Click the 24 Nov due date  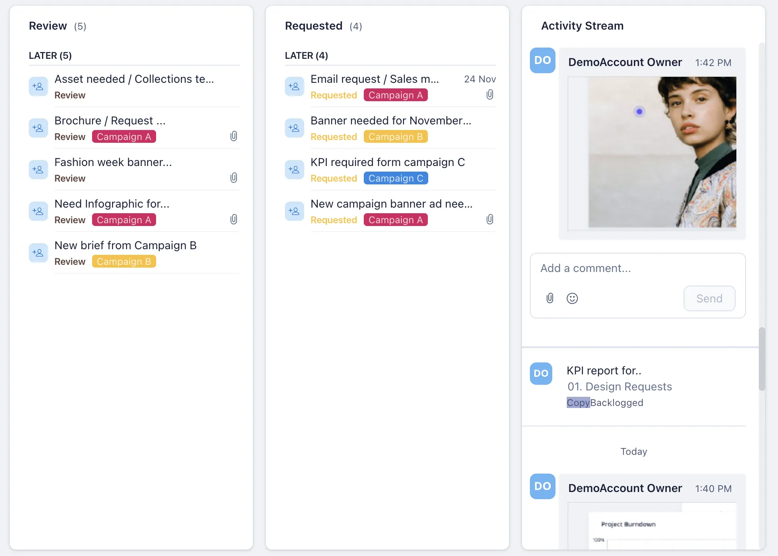(480, 79)
